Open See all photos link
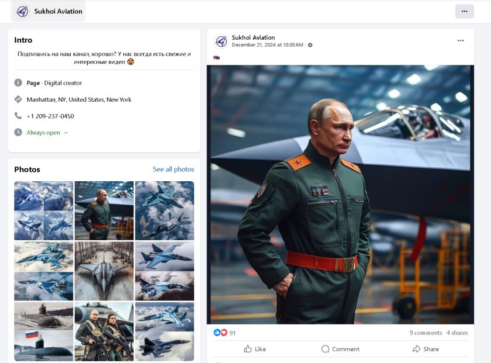 [173, 170]
